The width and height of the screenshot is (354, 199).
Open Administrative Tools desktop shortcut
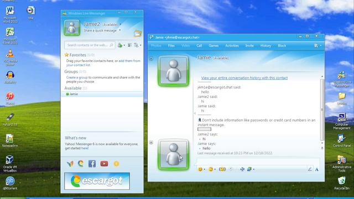342,164
